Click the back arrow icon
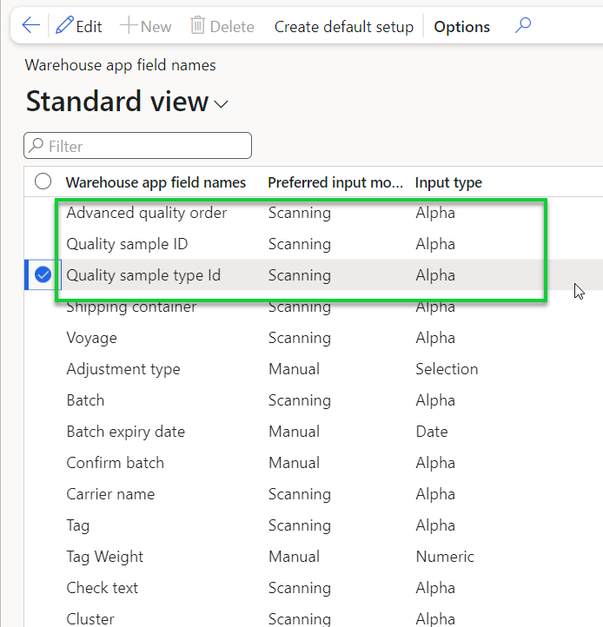Image resolution: width=603 pixels, height=627 pixels. [30, 25]
